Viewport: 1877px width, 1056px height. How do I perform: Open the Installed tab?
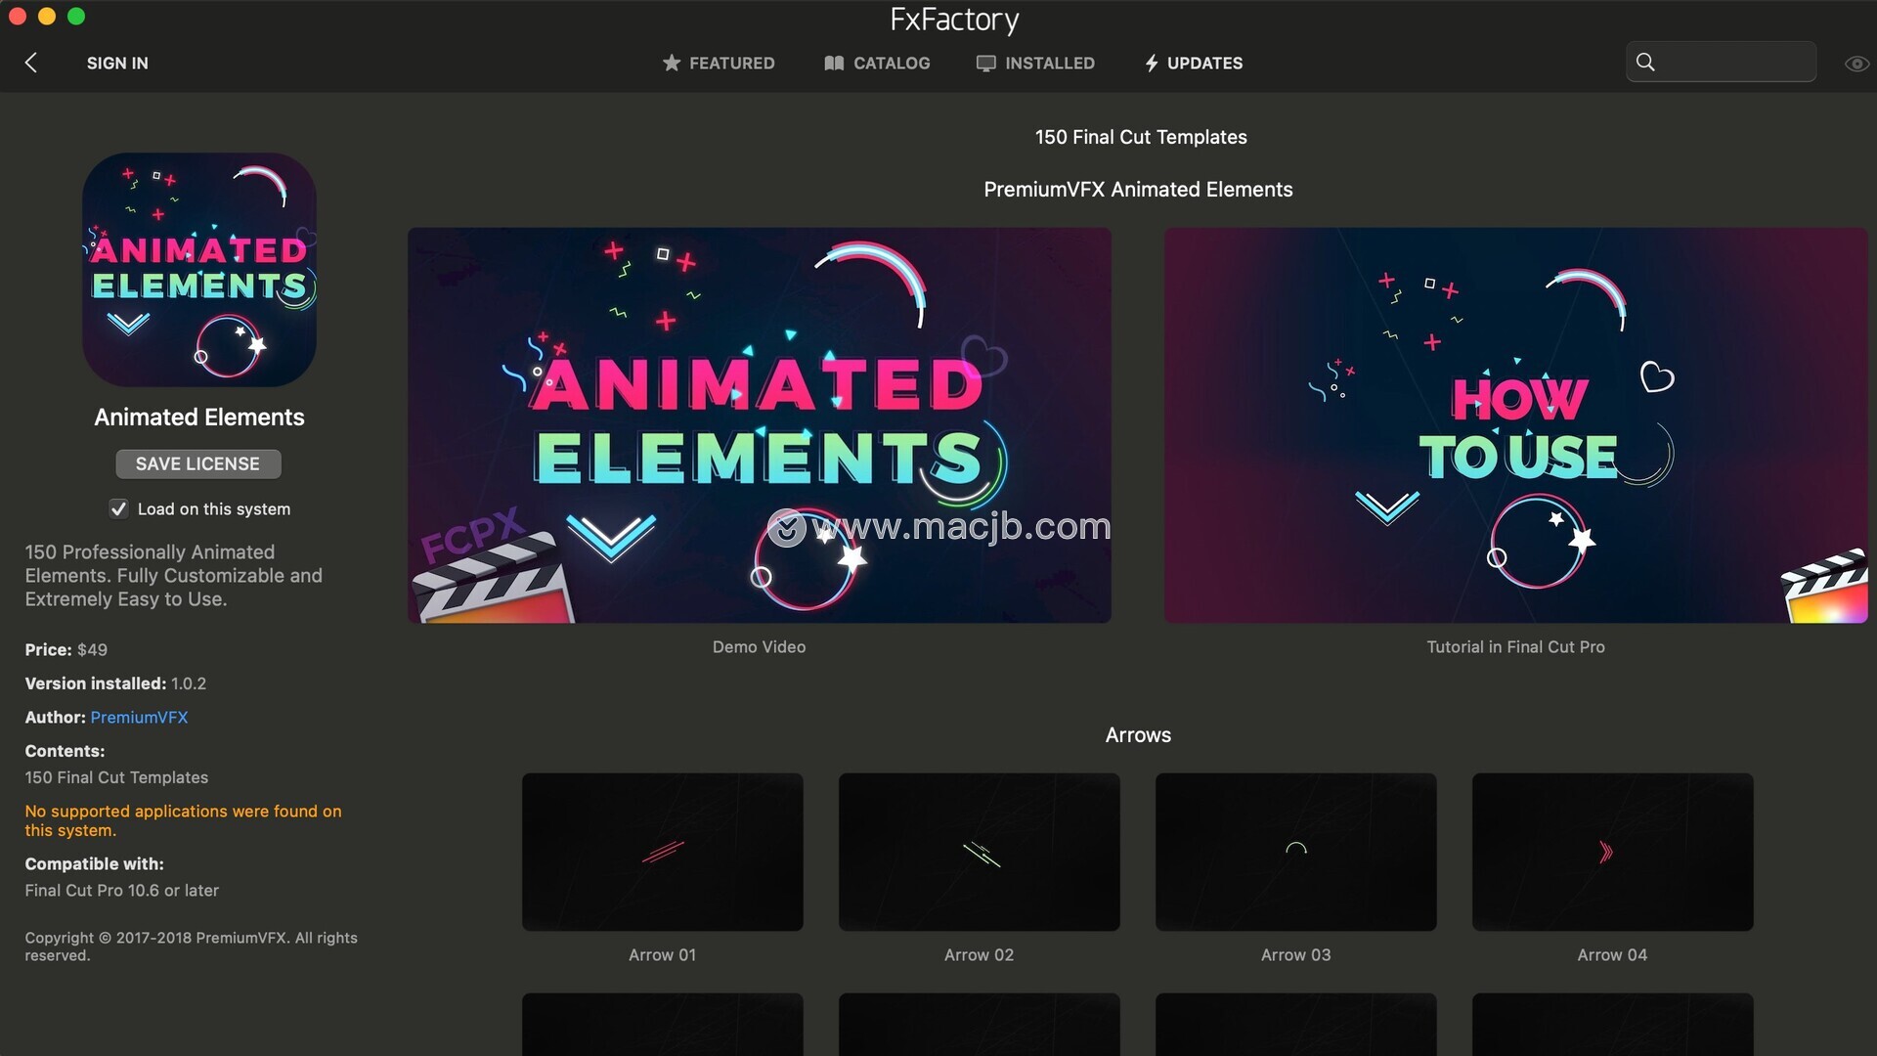tap(1049, 63)
